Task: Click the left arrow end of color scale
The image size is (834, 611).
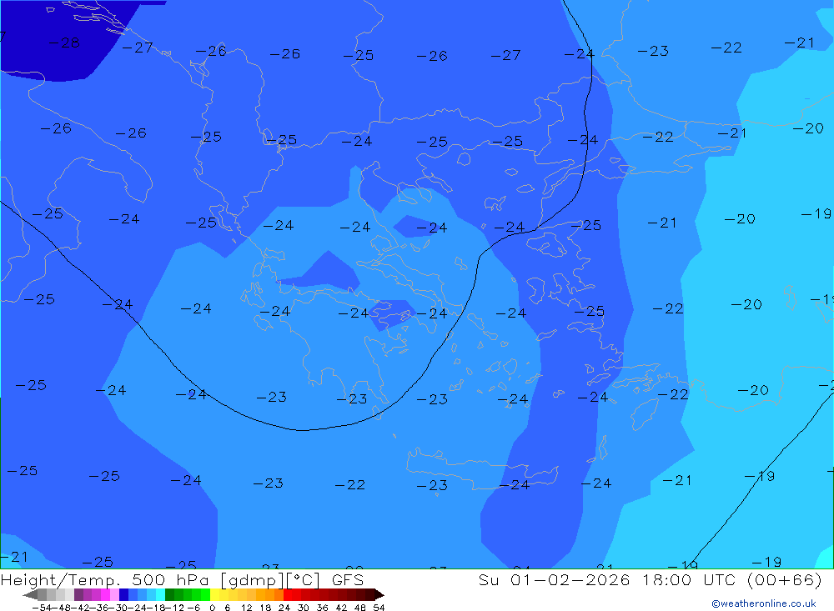Action: tap(30, 594)
